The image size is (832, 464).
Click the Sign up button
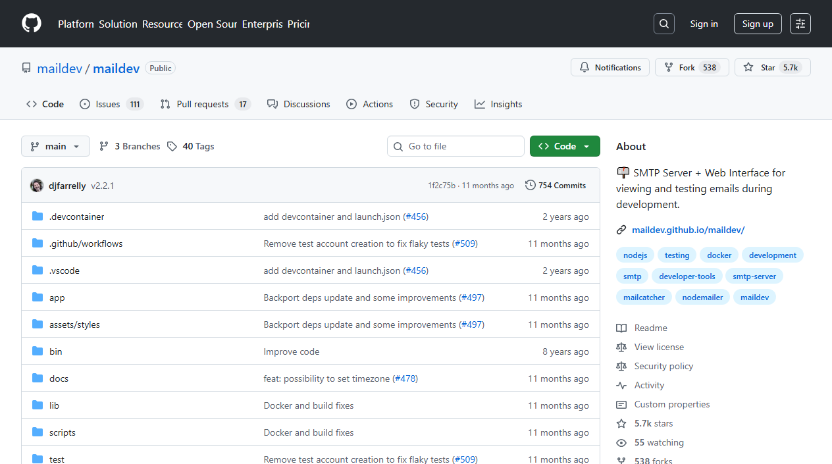(758, 24)
